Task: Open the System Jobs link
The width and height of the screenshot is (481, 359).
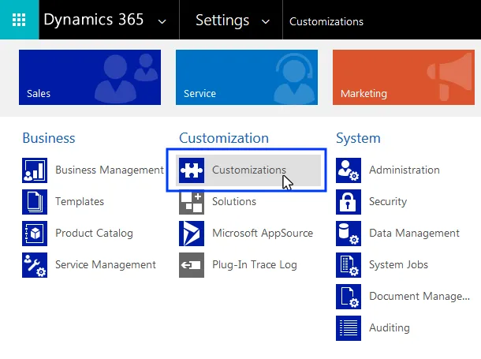Action: pos(398,264)
